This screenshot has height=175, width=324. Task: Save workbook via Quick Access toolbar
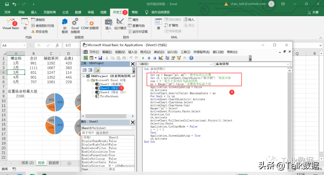pos(7,4)
